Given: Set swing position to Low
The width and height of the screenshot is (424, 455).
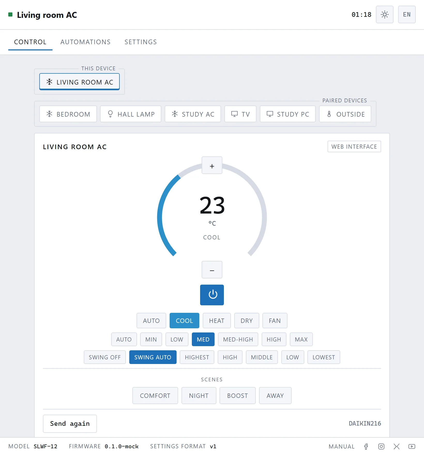Looking at the screenshot, I should click(x=292, y=357).
